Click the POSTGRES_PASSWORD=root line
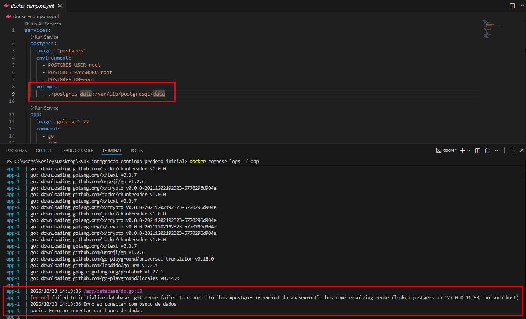The image size is (526, 319). click(77, 72)
